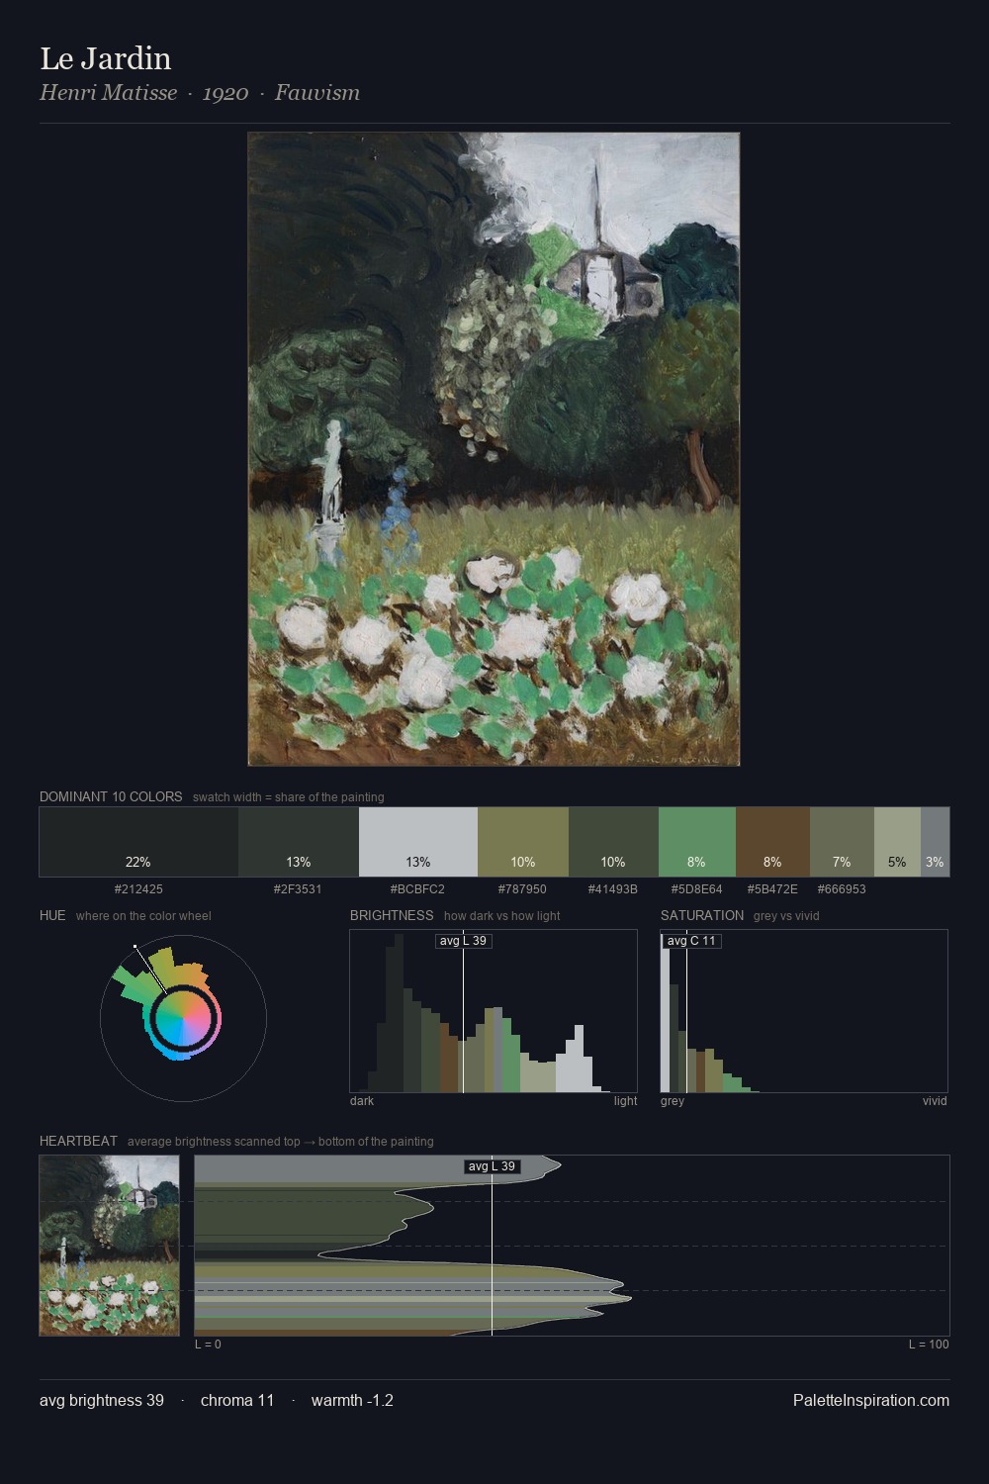989x1484 pixels.
Task: Click the BRIGHTNESS section heading
Action: click(x=392, y=915)
